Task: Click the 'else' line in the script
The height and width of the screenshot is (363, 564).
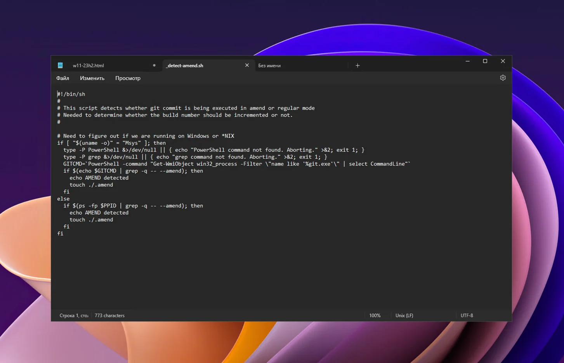Action: pyautogui.click(x=63, y=199)
